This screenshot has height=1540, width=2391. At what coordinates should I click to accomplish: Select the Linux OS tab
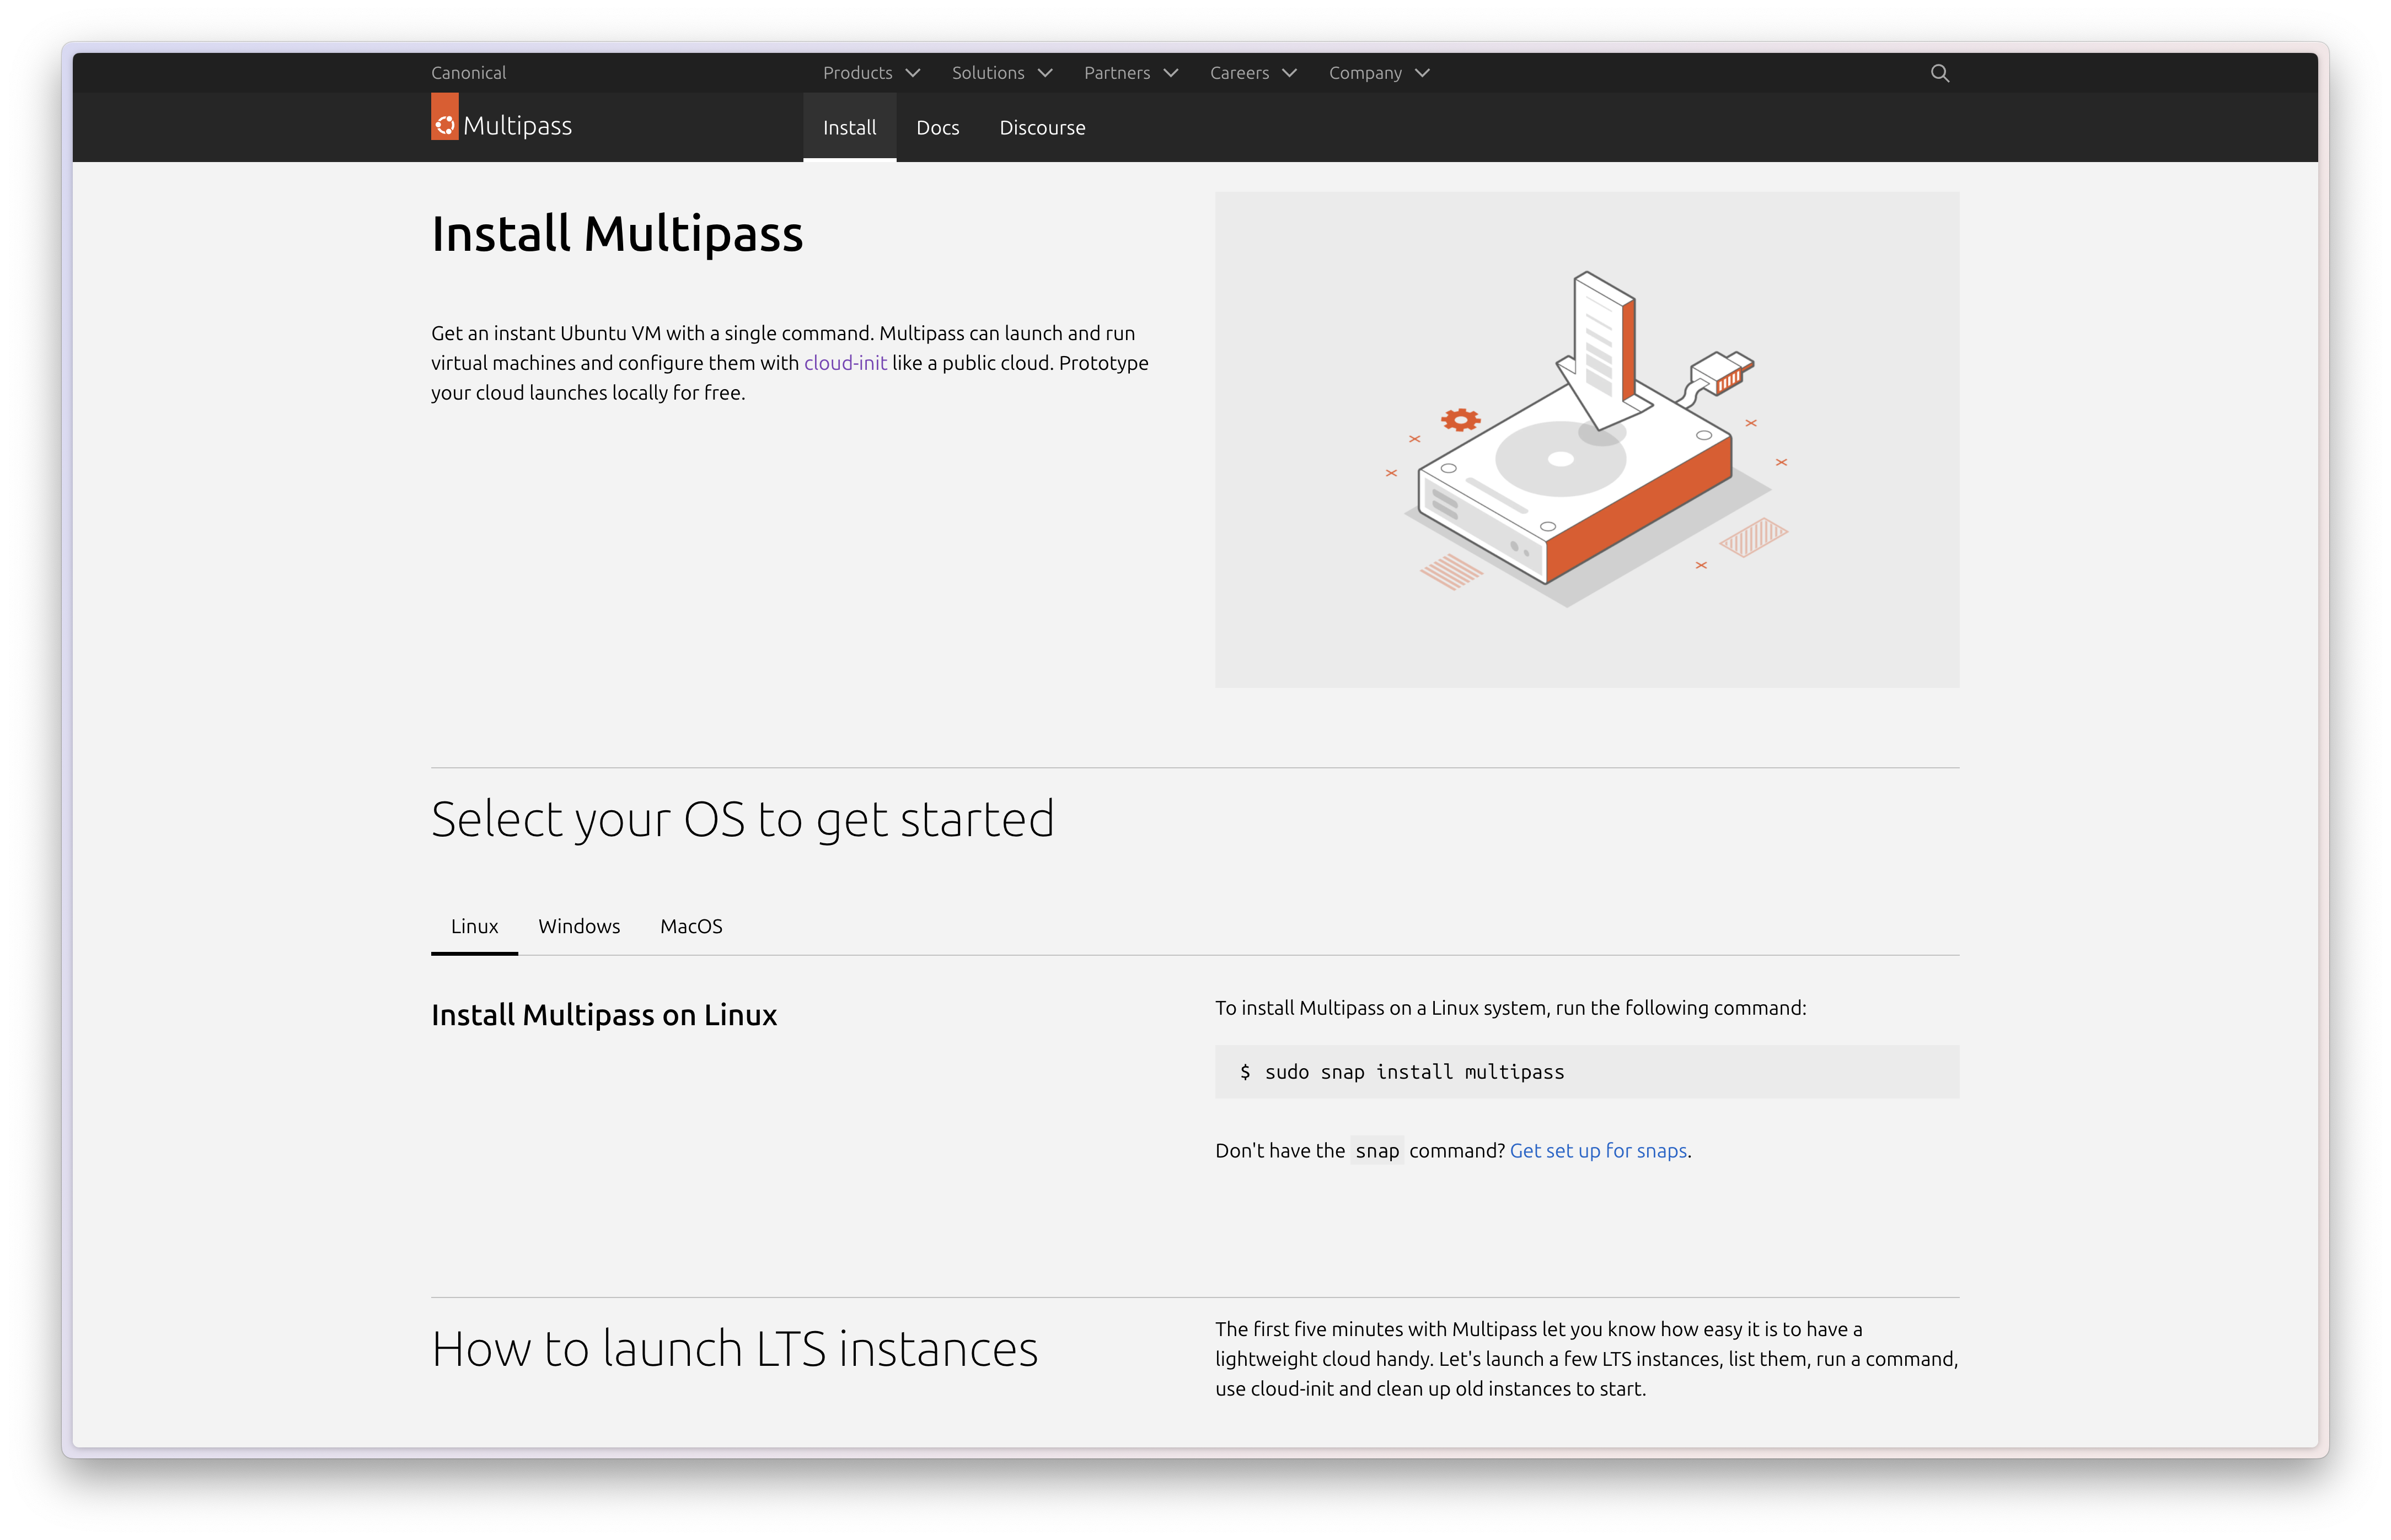point(474,926)
